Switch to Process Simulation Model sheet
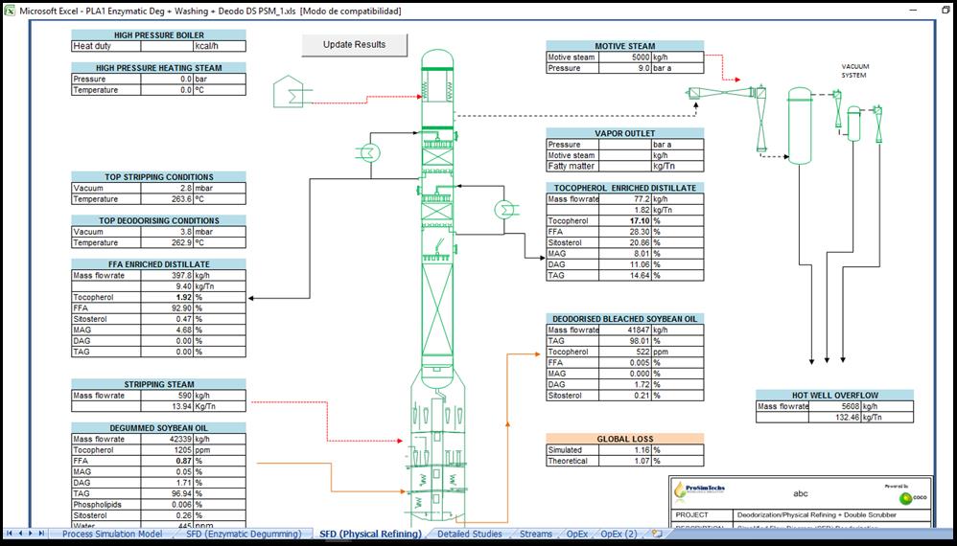Image resolution: width=957 pixels, height=546 pixels. coord(112,534)
